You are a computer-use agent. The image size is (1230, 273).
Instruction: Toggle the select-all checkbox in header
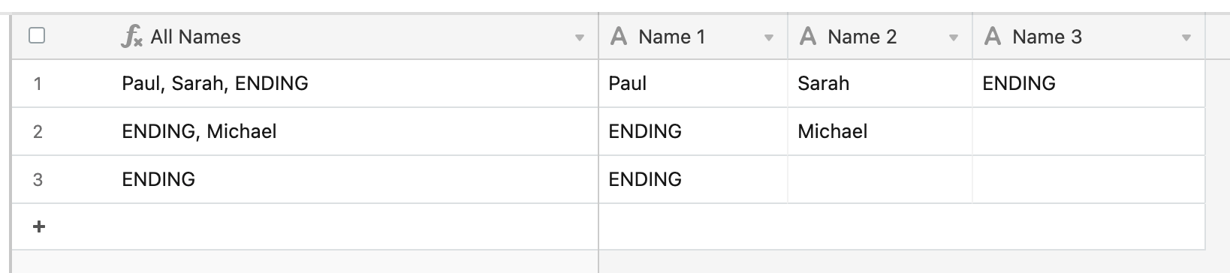37,35
